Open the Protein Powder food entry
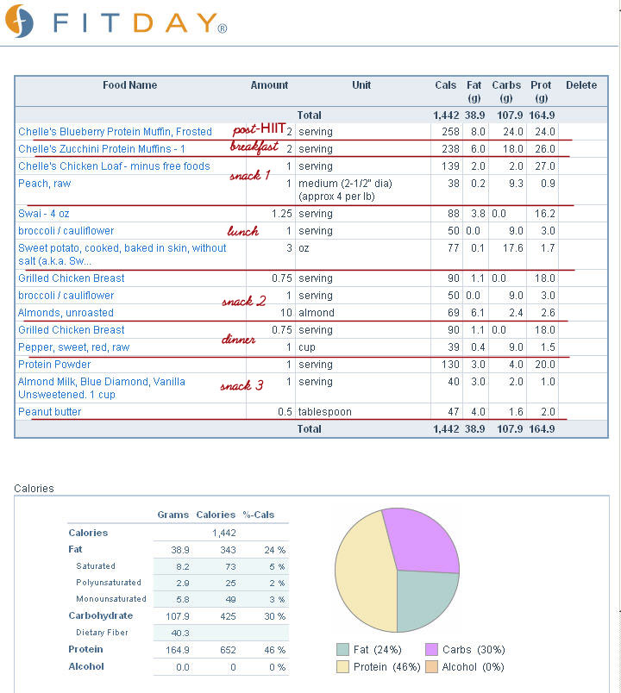 click(54, 365)
